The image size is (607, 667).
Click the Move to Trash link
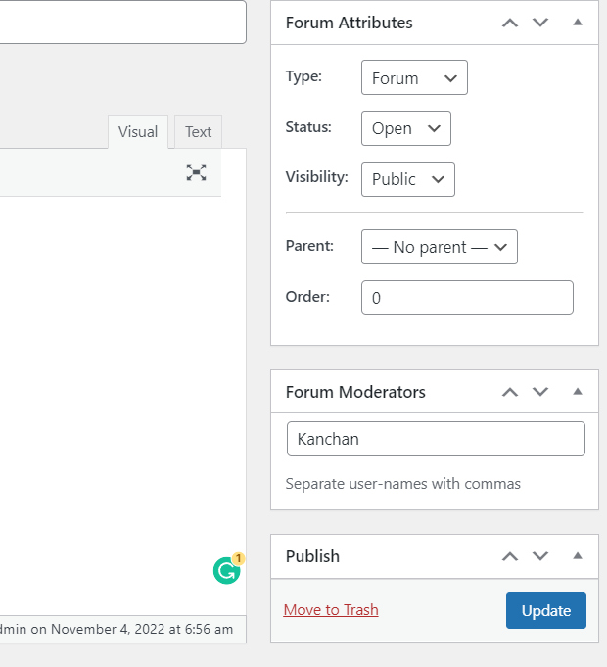tap(331, 610)
